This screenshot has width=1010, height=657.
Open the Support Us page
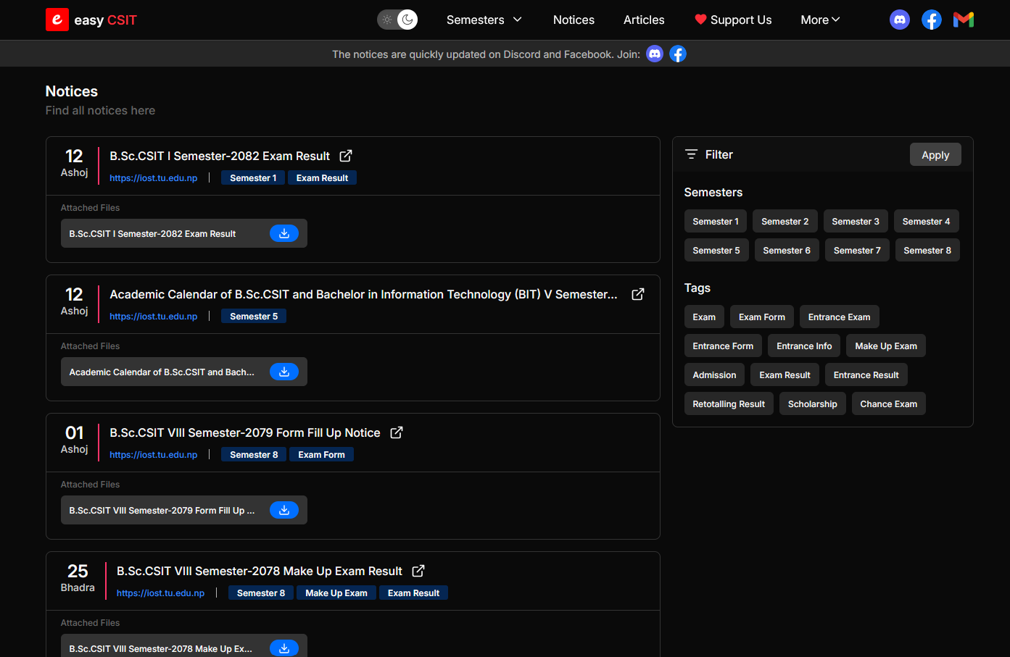coord(733,20)
